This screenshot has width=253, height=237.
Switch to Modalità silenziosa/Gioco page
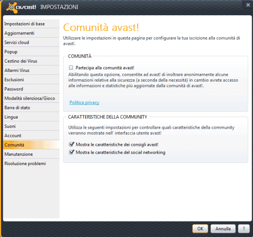(31, 98)
